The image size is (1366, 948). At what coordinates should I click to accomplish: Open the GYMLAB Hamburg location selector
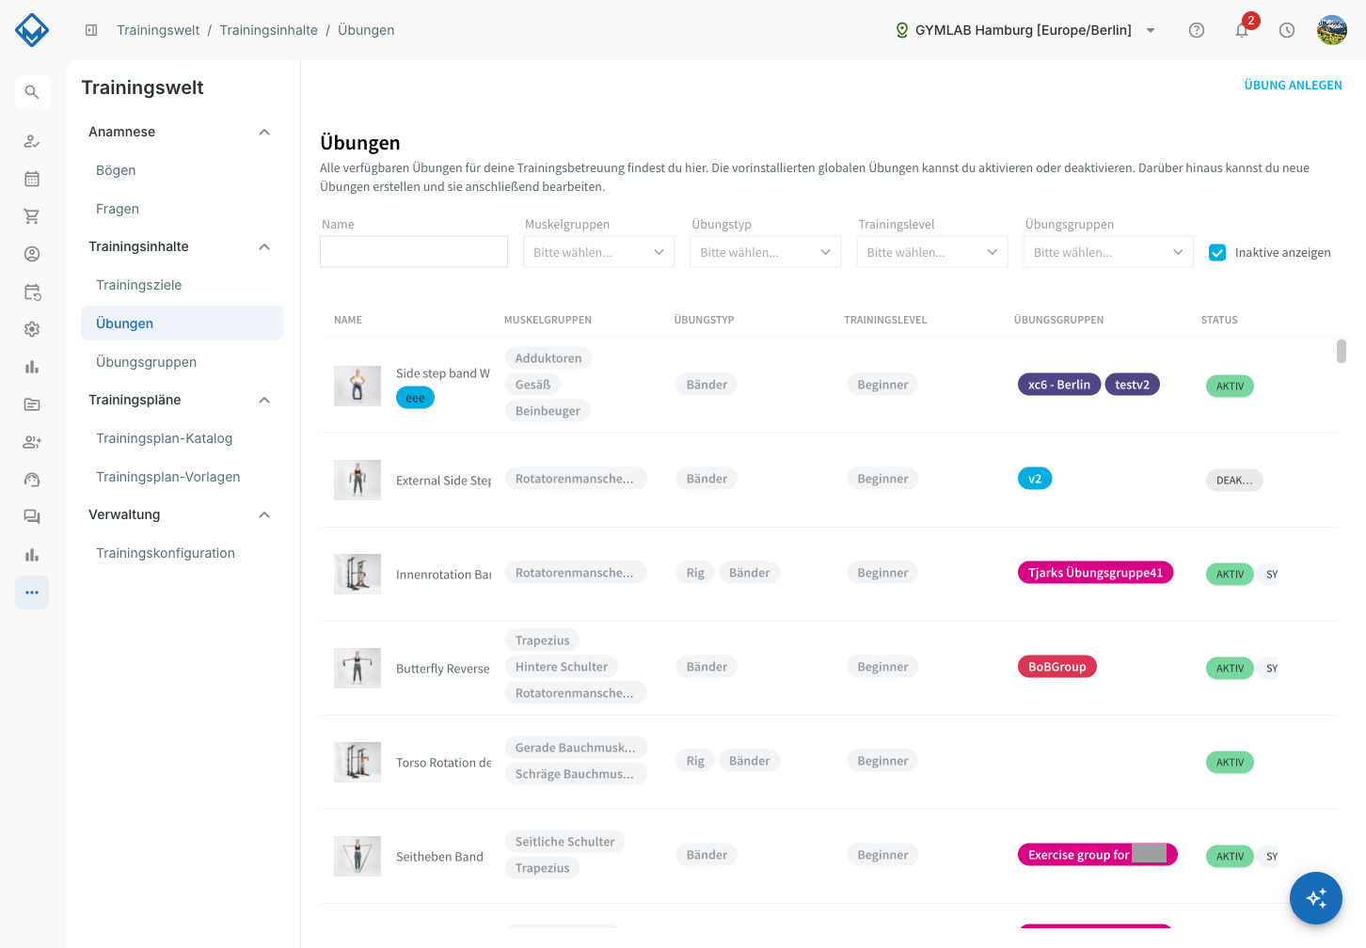[1025, 30]
